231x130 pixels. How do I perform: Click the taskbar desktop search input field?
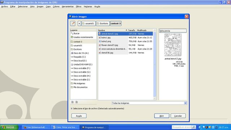point(182,127)
